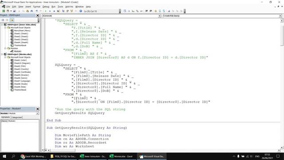Click the Paste toolbar icon
The width and height of the screenshot is (284, 160).
[x=28, y=11]
